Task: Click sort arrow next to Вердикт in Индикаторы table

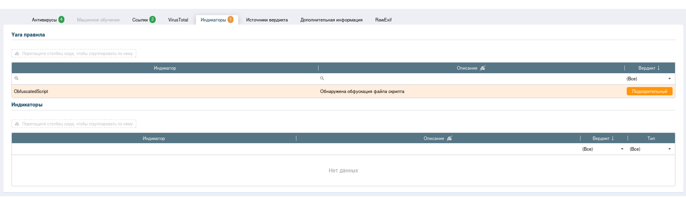Action: [612, 138]
